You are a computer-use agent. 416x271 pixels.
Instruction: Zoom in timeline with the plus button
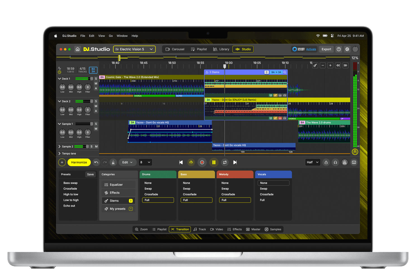[x=330, y=65]
